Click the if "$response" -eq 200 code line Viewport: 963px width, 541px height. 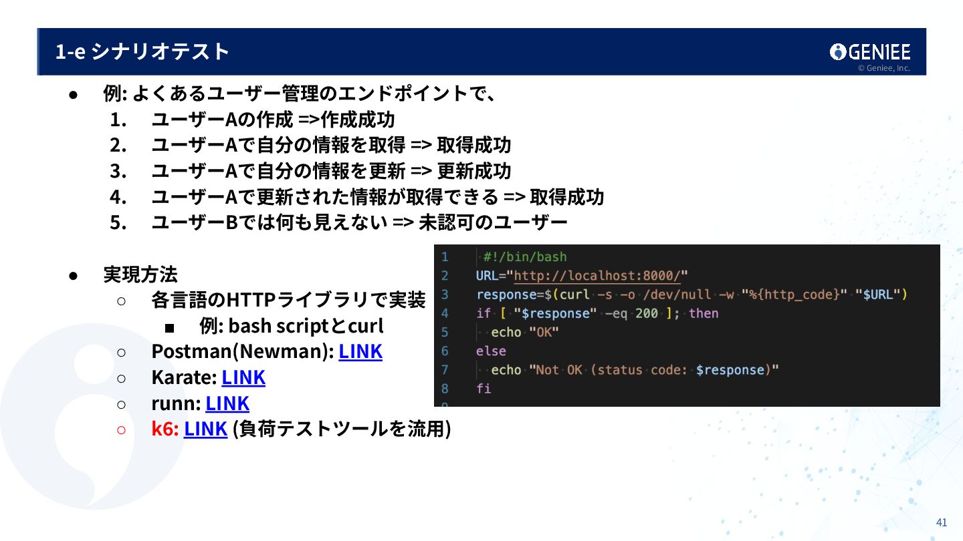[597, 313]
